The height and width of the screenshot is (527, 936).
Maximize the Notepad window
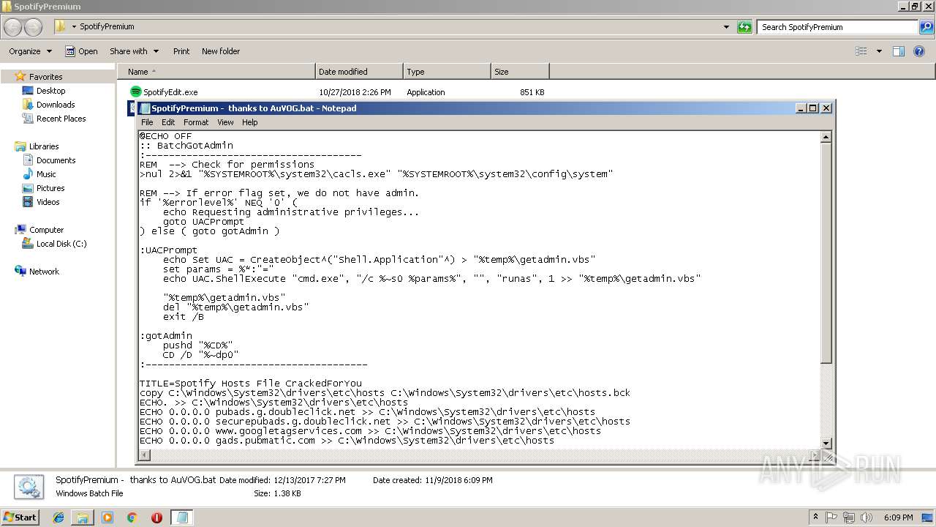812,108
